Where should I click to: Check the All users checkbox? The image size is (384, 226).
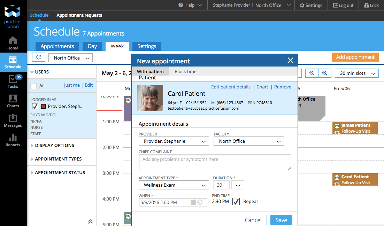pyautogui.click(x=33, y=86)
